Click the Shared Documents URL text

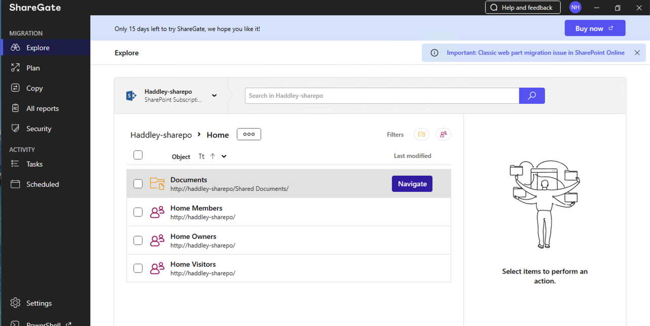coord(230,189)
